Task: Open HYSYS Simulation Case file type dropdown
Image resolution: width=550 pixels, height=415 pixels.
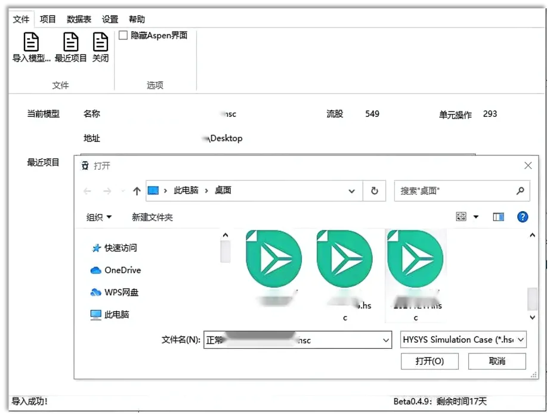Action: click(463, 340)
